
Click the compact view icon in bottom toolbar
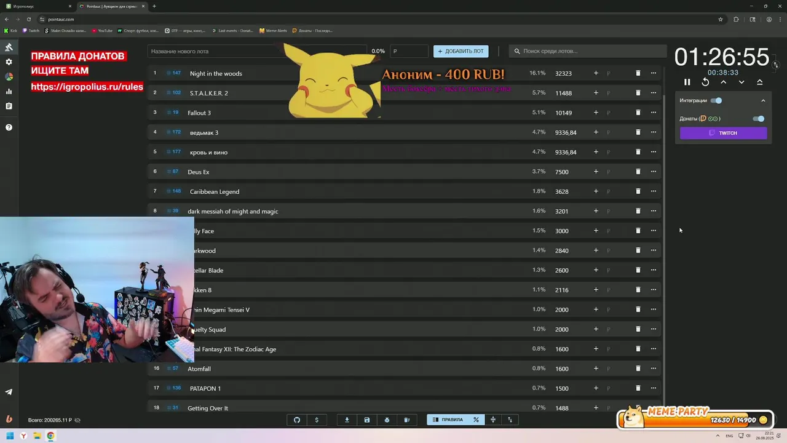(x=492, y=420)
